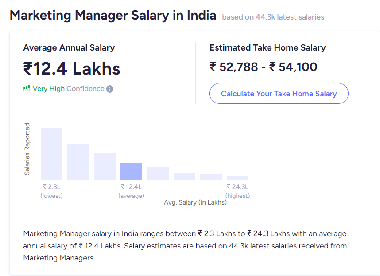Click Calculate Your Take Home Salary button
Image resolution: width=380 pixels, height=276 pixels.
279,94
